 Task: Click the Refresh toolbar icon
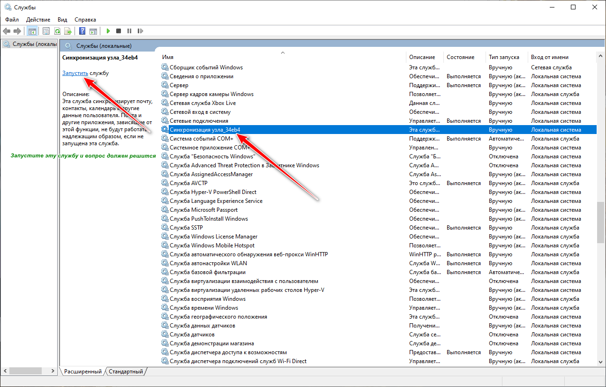coord(57,31)
